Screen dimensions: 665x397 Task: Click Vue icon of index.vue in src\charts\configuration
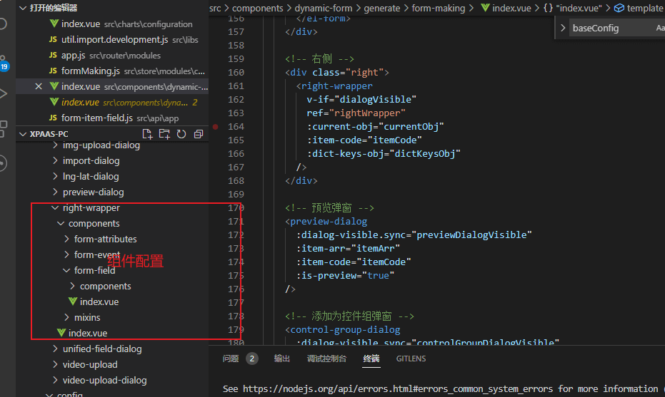[54, 24]
